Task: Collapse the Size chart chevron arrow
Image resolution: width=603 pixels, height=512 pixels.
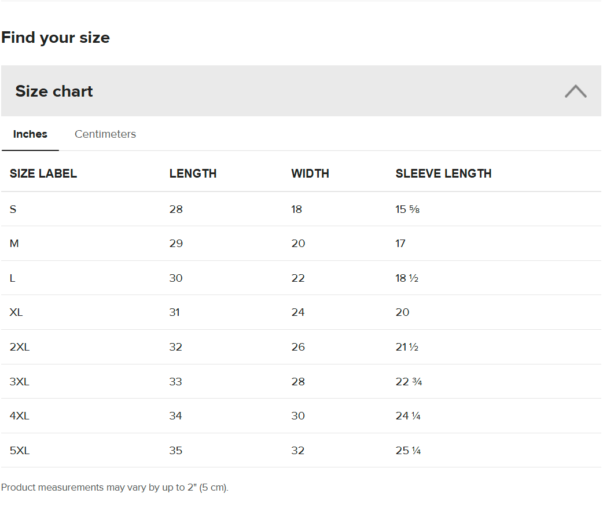Action: (x=575, y=91)
